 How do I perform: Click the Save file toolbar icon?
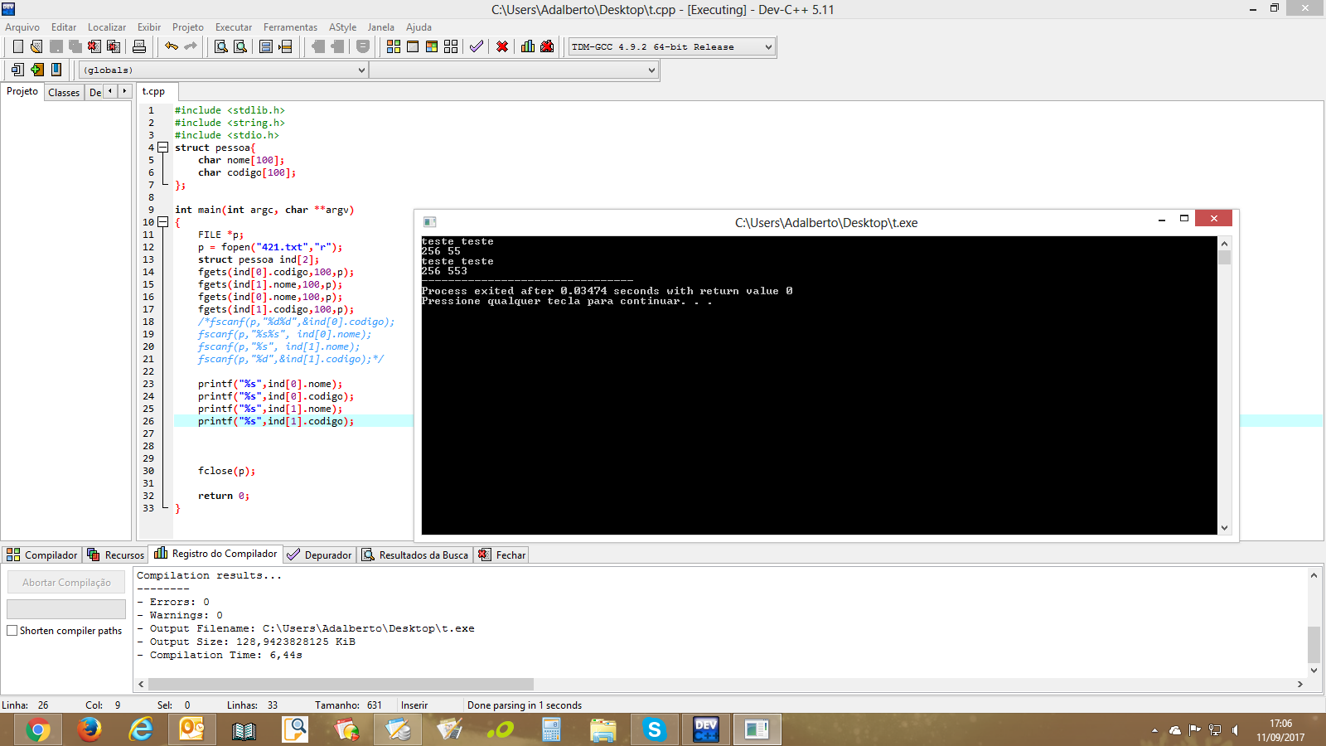[x=56, y=46]
